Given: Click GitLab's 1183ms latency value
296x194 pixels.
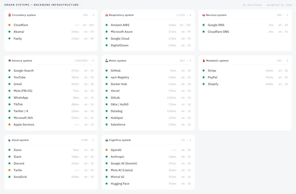Looking at the screenshot, I should click(x=171, y=98).
